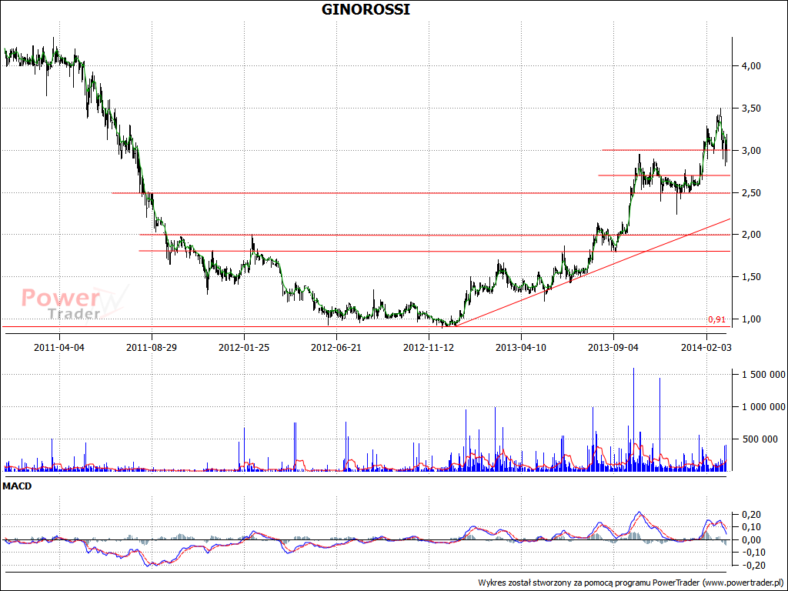Click the 2013-09-04 date label
This screenshot has width=788, height=591.
(613, 347)
